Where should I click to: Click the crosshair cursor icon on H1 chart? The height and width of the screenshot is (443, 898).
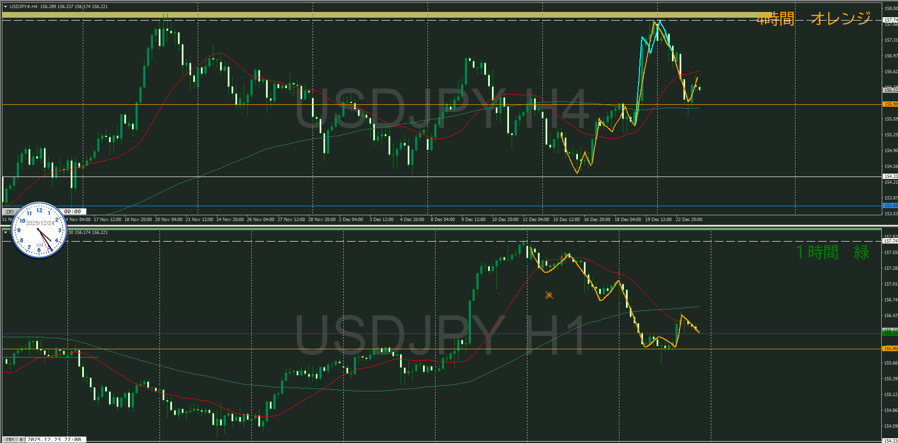[x=549, y=295]
